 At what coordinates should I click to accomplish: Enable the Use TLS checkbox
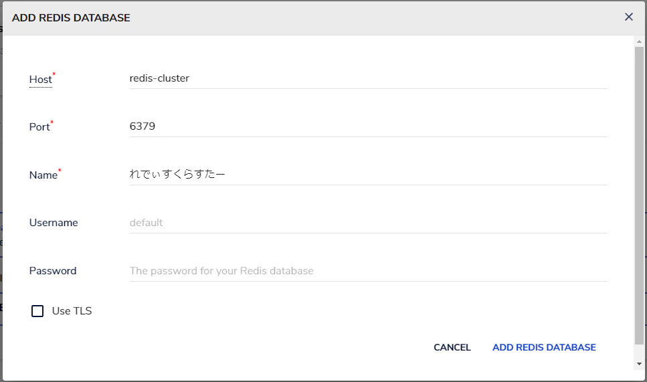point(37,311)
